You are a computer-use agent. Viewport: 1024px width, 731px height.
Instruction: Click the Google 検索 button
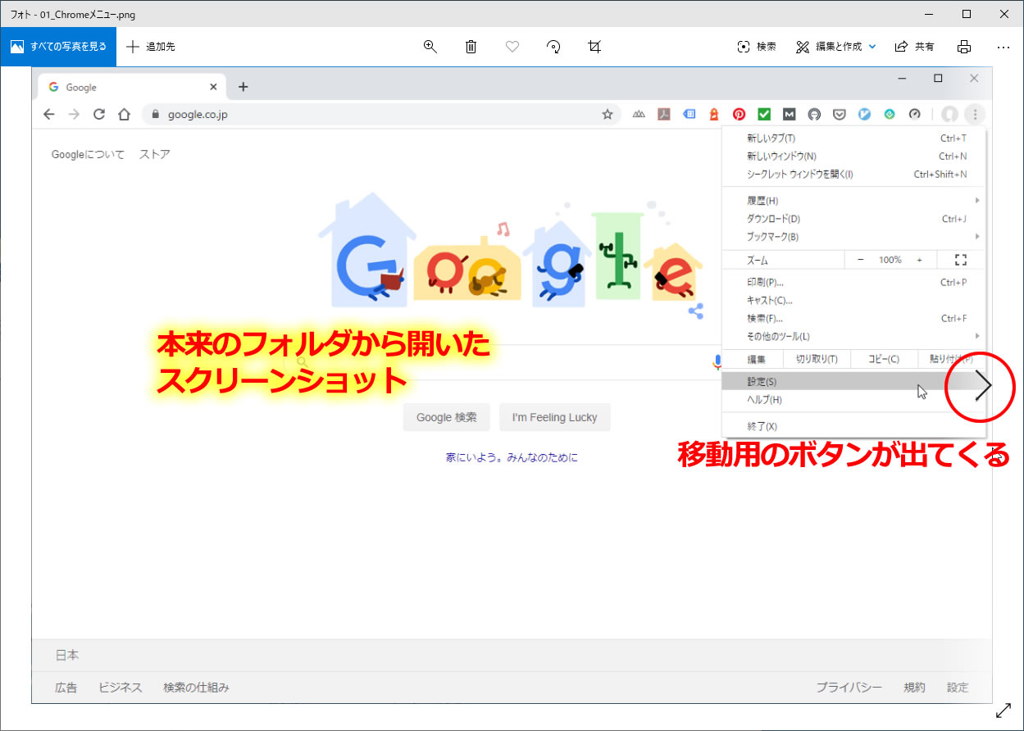tap(446, 417)
